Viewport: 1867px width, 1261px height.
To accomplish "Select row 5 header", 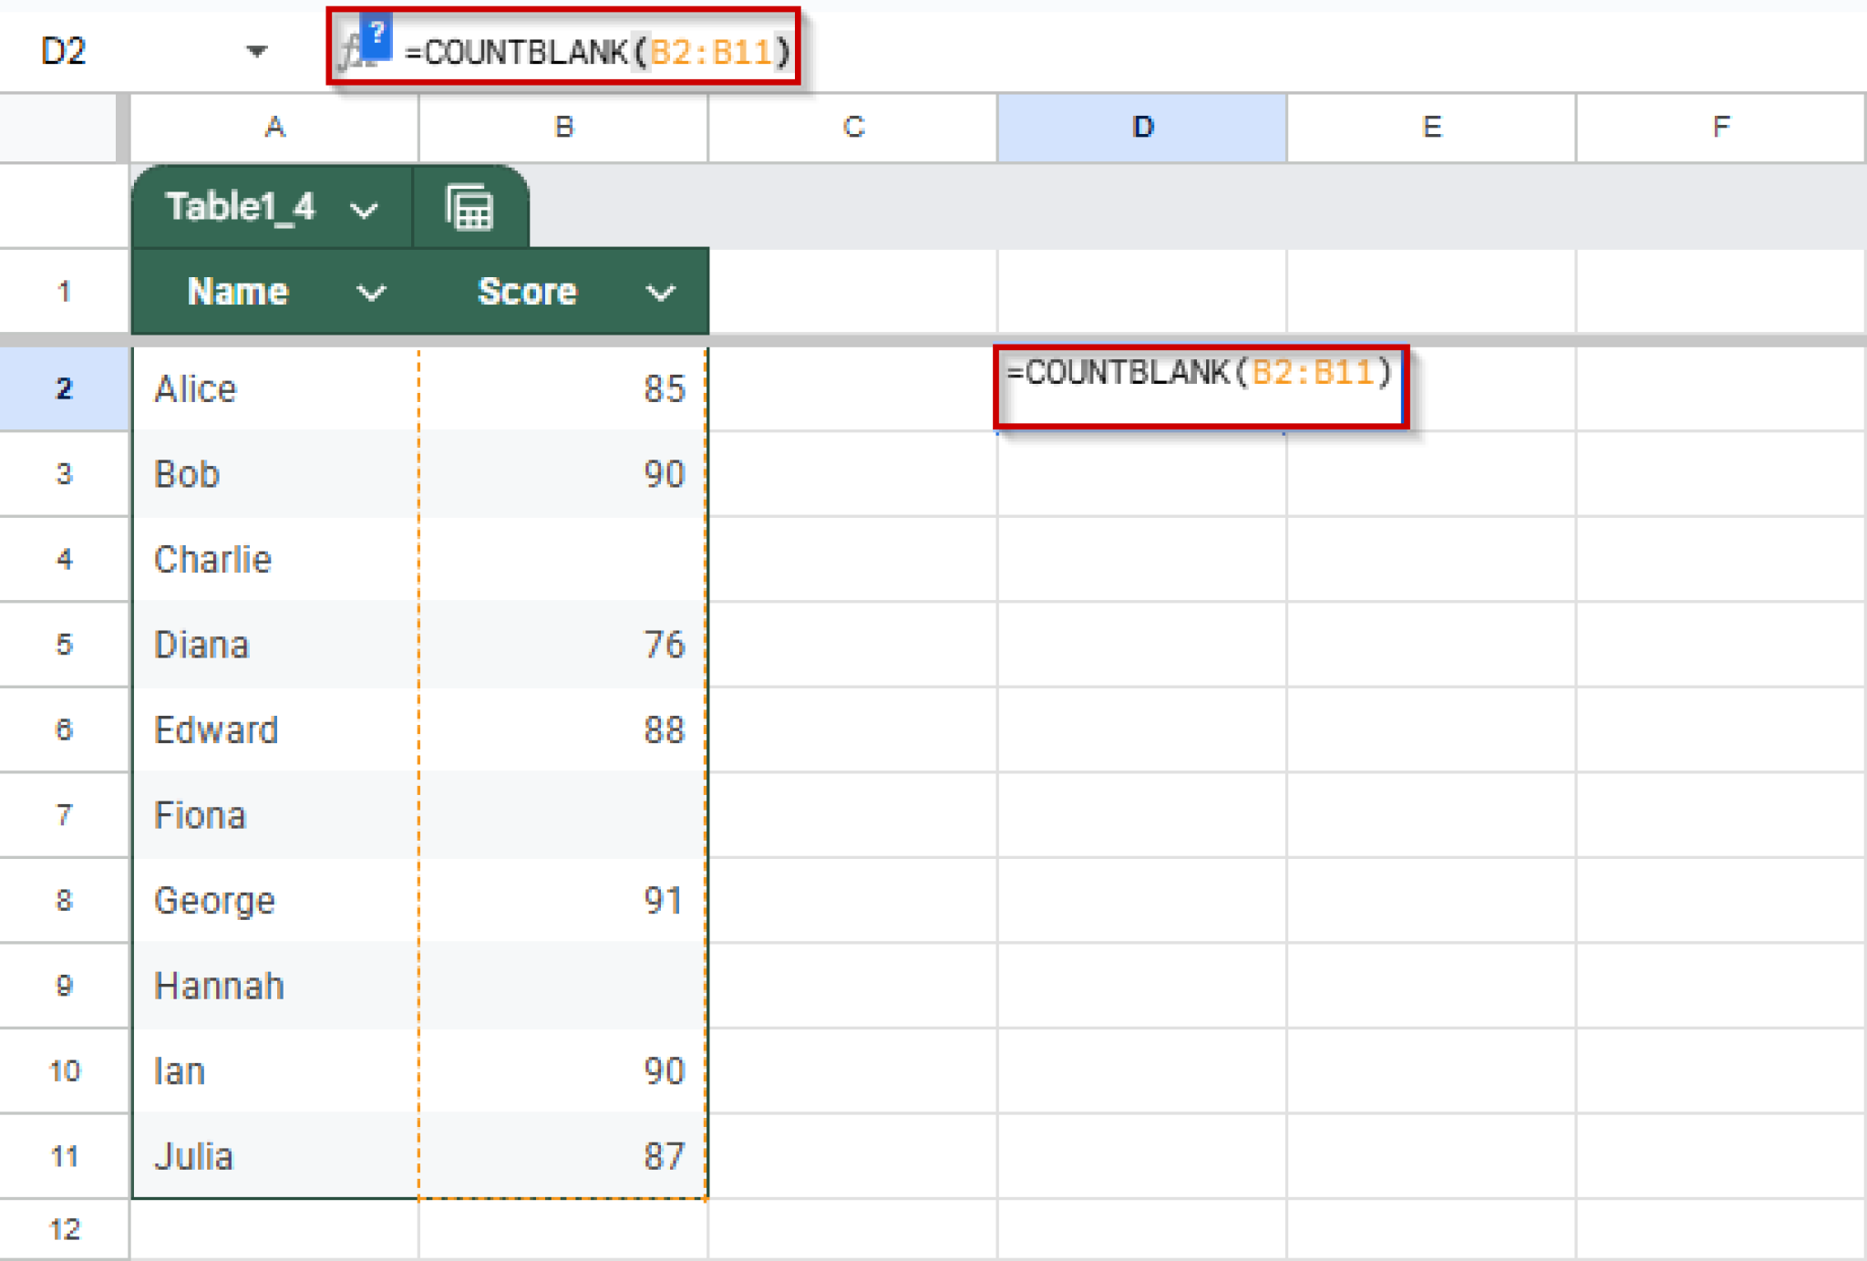I will (x=64, y=645).
